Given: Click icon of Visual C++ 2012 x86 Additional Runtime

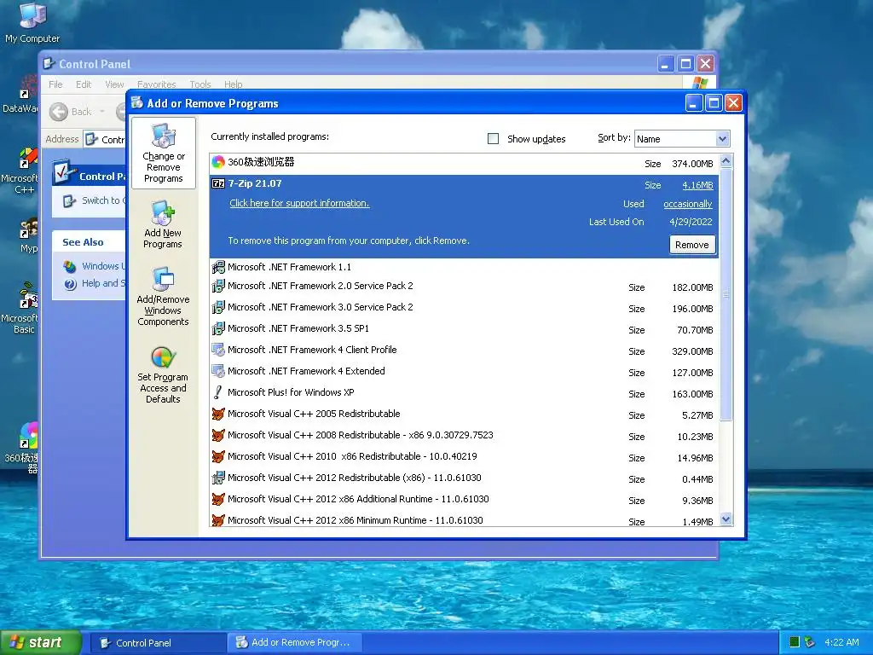Looking at the screenshot, I should [x=218, y=499].
